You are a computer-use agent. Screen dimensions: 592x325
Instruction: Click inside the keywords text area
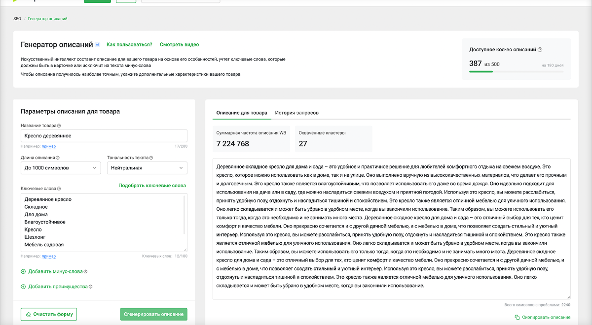(x=104, y=223)
